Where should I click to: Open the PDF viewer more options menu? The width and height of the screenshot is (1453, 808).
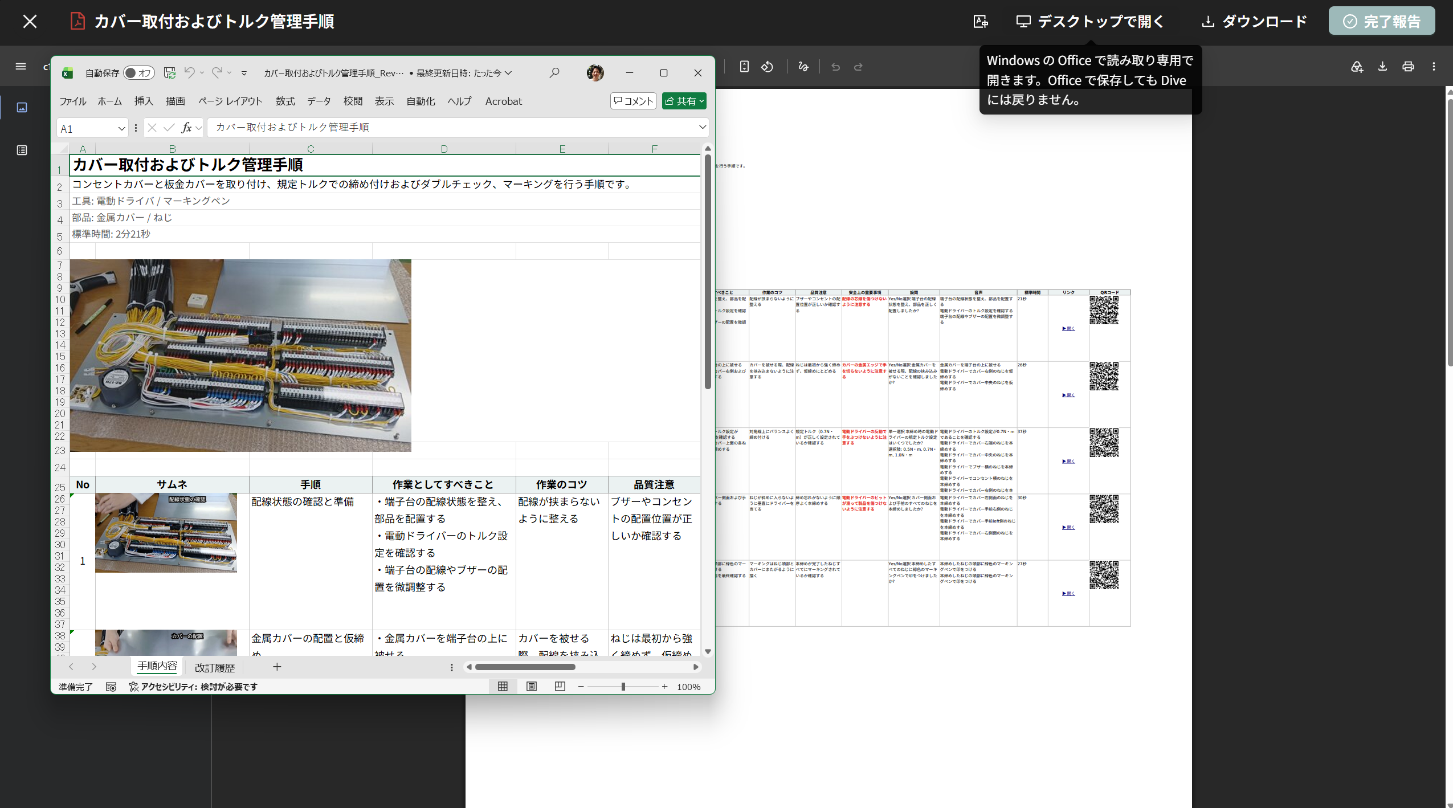tap(1434, 66)
